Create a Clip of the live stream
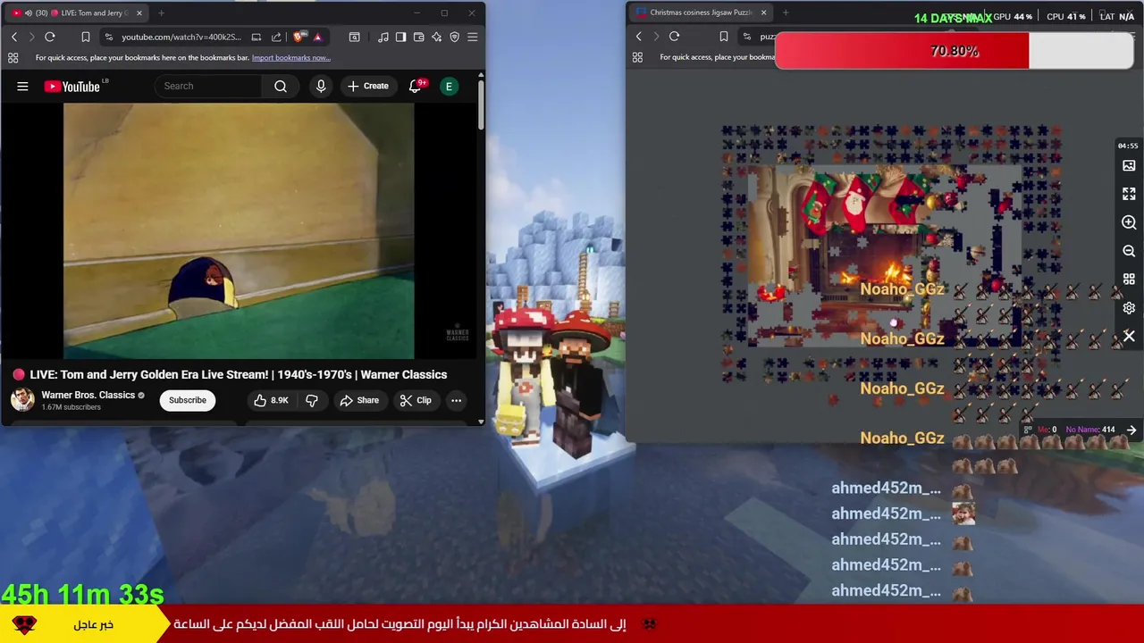Image resolution: width=1144 pixels, height=643 pixels. click(x=416, y=400)
